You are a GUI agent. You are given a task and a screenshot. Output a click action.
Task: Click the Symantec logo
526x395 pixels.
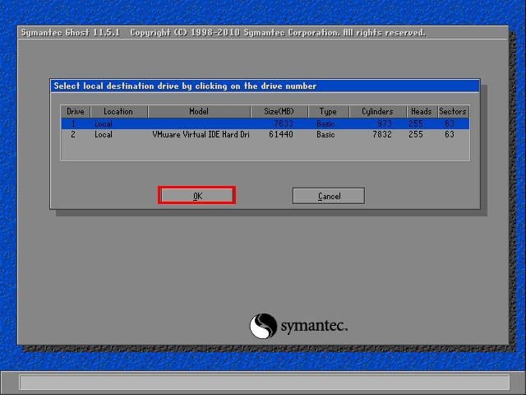click(298, 326)
